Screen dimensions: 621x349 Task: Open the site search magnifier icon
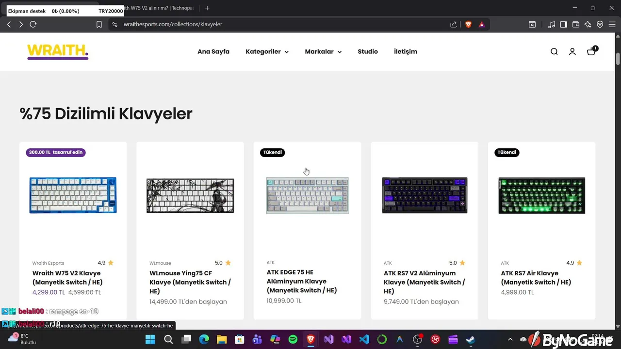(x=554, y=51)
